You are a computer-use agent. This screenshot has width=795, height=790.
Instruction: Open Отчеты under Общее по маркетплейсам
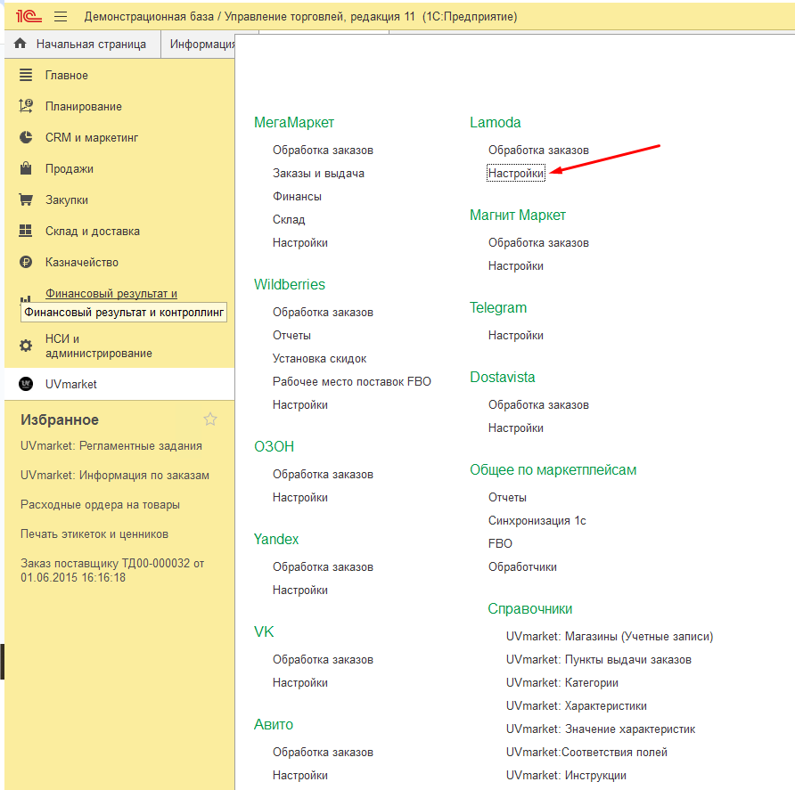507,498
